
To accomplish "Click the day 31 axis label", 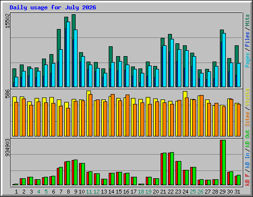I will click(237, 192).
